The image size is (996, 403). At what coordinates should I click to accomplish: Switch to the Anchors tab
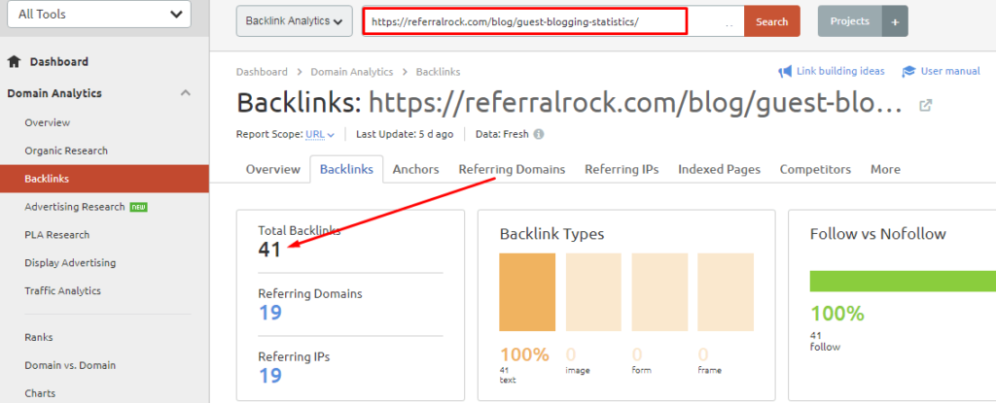[415, 169]
